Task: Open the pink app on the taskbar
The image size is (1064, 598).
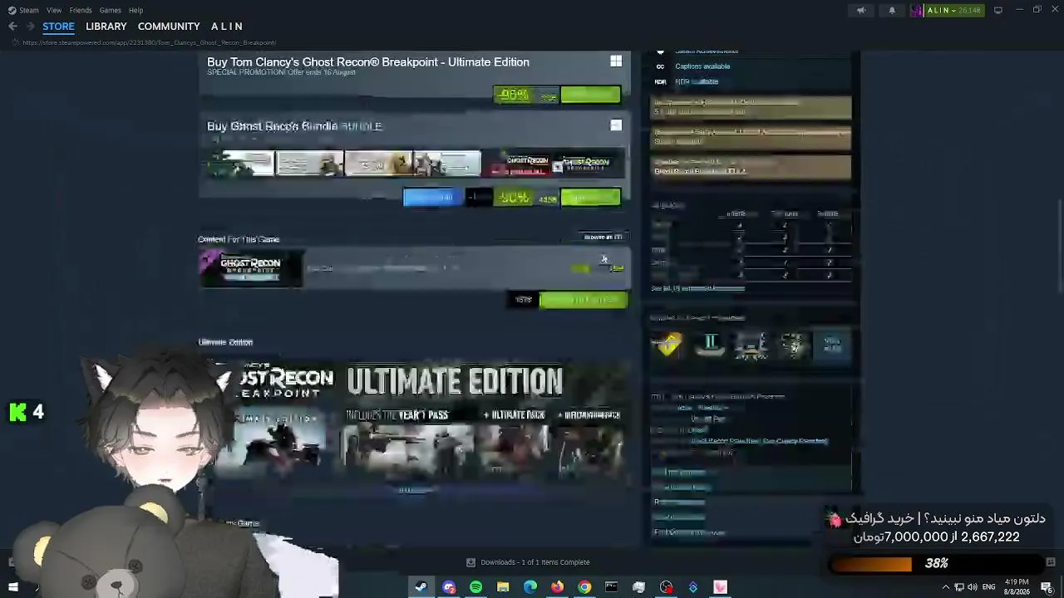Action: point(720,587)
